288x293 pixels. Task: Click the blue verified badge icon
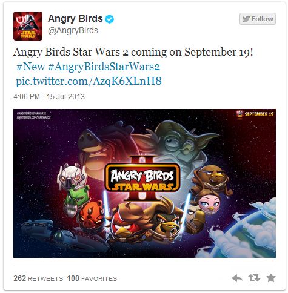[x=109, y=19]
